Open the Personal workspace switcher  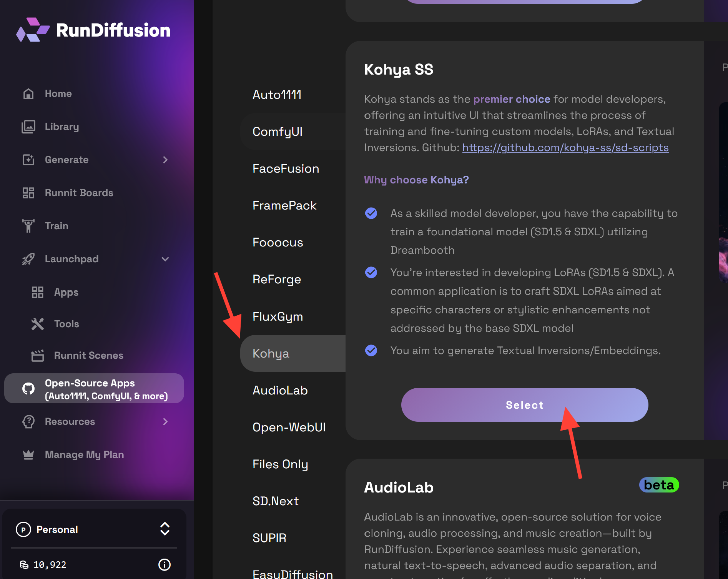pos(165,529)
